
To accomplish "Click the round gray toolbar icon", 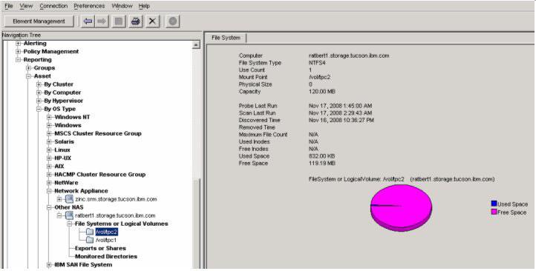I will coord(173,21).
